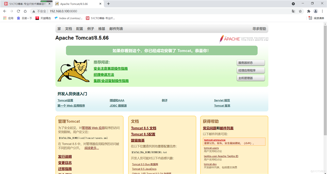Viewport: 327px width, 174px height.
Task: Open Index of /centos/ bookmark
Action: [x=68, y=18]
